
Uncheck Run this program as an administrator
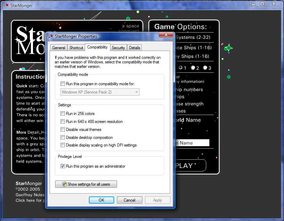click(x=63, y=166)
